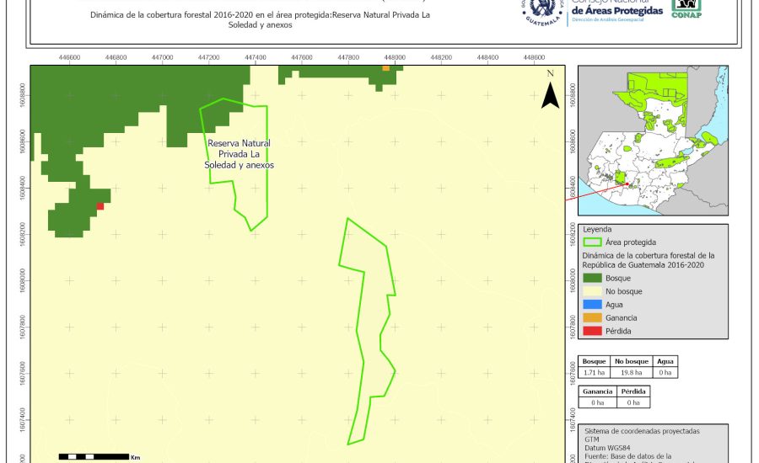Select the orange Ganancia legend swatch
The image size is (759, 463).
pyautogui.click(x=594, y=317)
